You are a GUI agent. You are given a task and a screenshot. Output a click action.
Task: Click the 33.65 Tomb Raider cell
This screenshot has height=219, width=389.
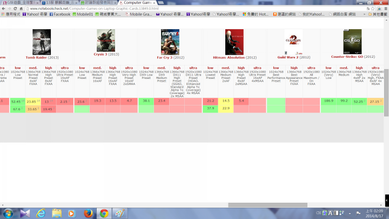(x=33, y=109)
